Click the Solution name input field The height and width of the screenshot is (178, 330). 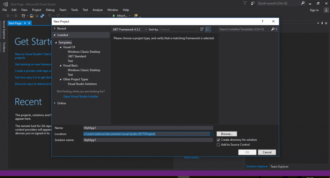point(148,140)
